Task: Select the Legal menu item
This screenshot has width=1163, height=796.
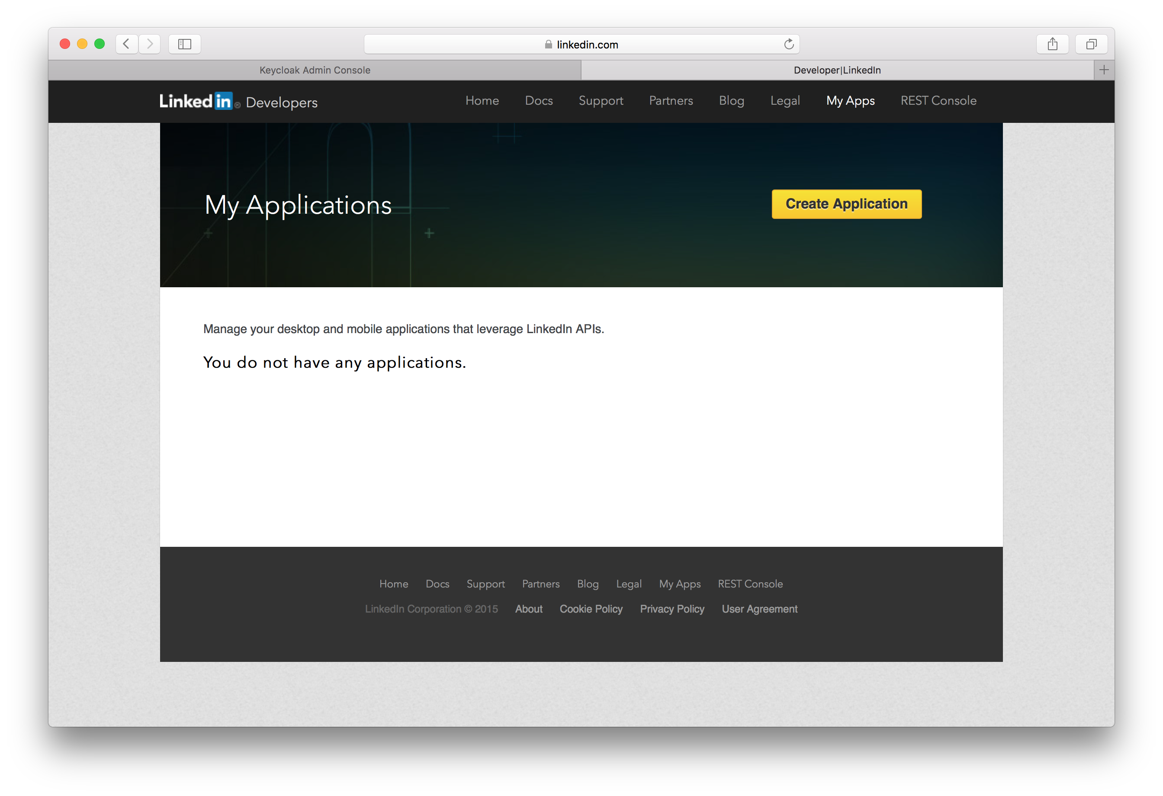Action: point(783,100)
